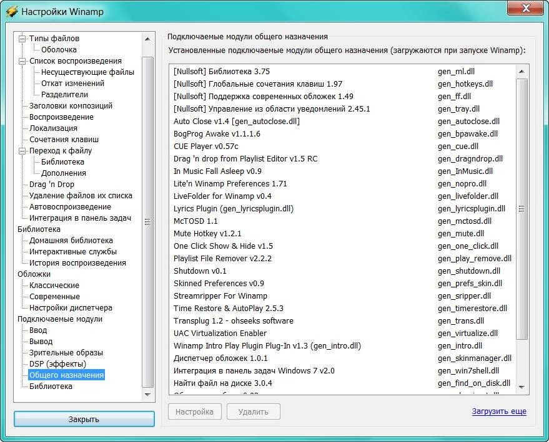Select Shutdown v0.1 plugin
The height and width of the screenshot is (442, 549).
coord(342,271)
